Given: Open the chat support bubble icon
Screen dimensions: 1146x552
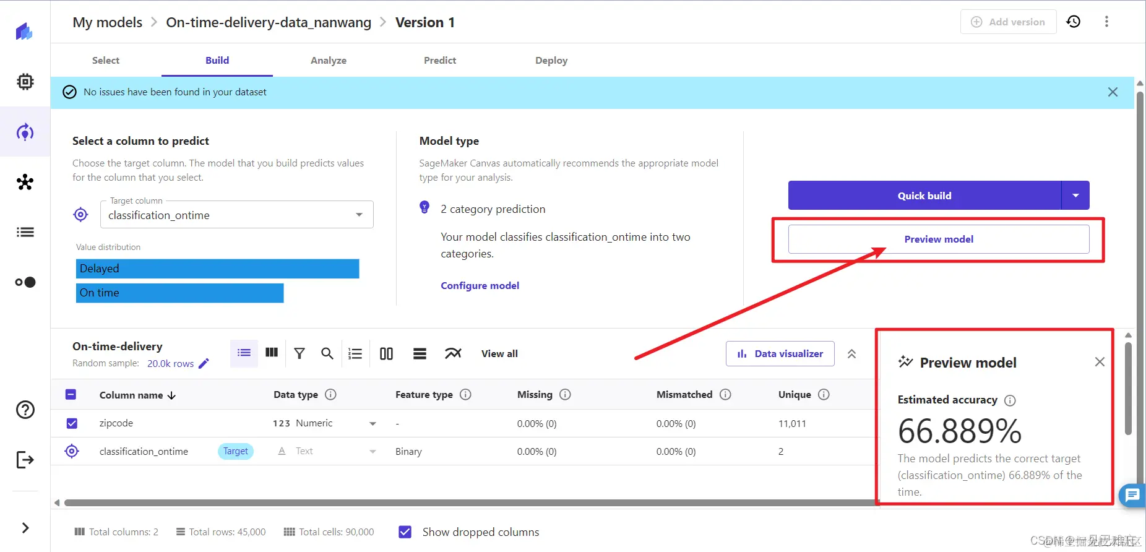Looking at the screenshot, I should pos(1132,494).
